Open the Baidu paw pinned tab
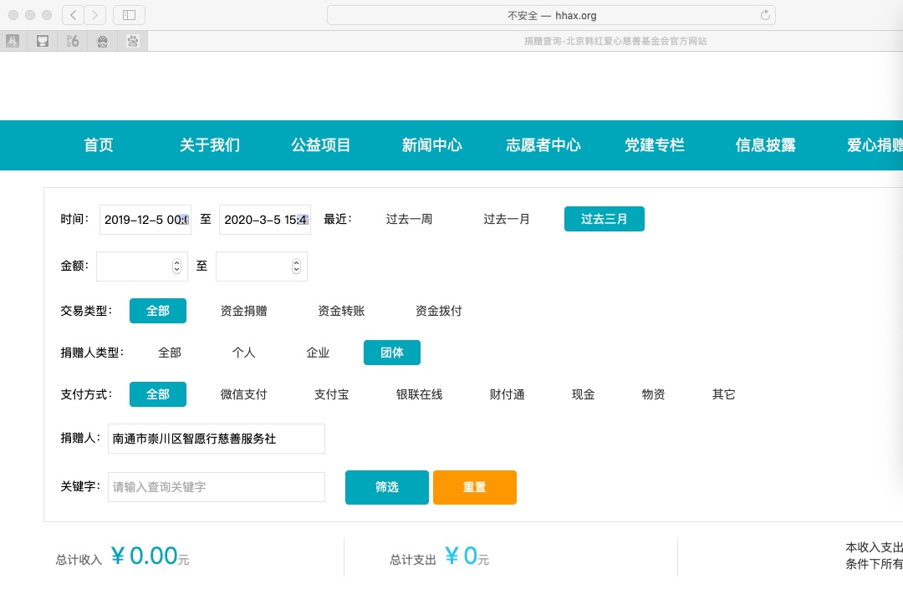The height and width of the screenshot is (589, 903). 133,41
